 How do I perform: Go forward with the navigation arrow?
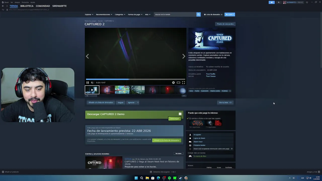pos(7,6)
